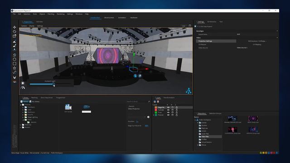Open My Library source
This screenshot has height=163, width=290.
click(34, 101)
